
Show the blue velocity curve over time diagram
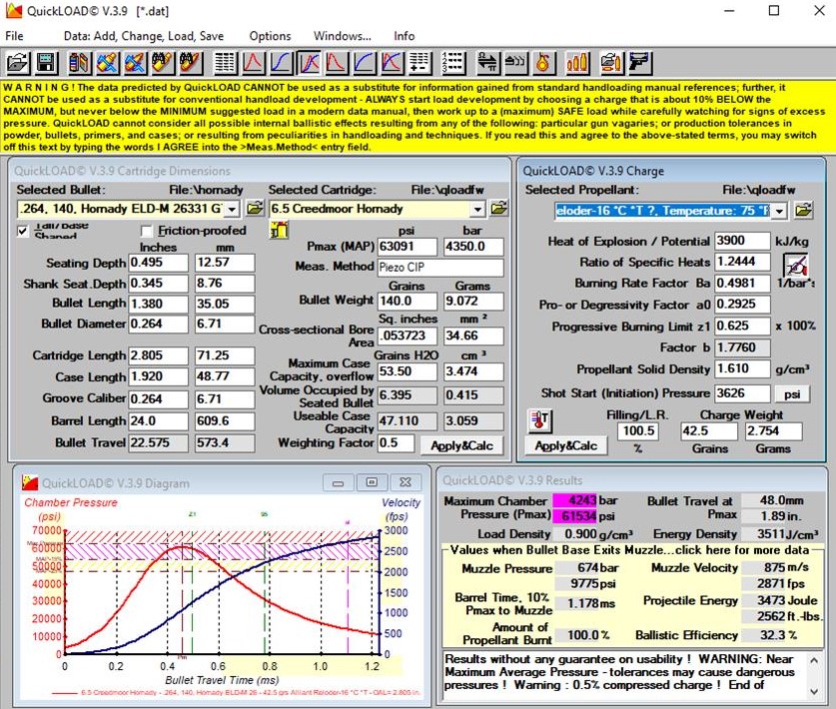coord(281,63)
